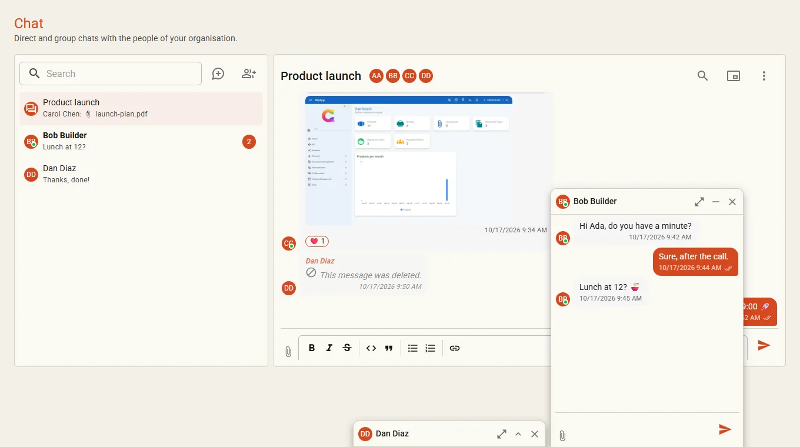
Task: Start a new chat with plus bubble icon
Action: pos(218,74)
